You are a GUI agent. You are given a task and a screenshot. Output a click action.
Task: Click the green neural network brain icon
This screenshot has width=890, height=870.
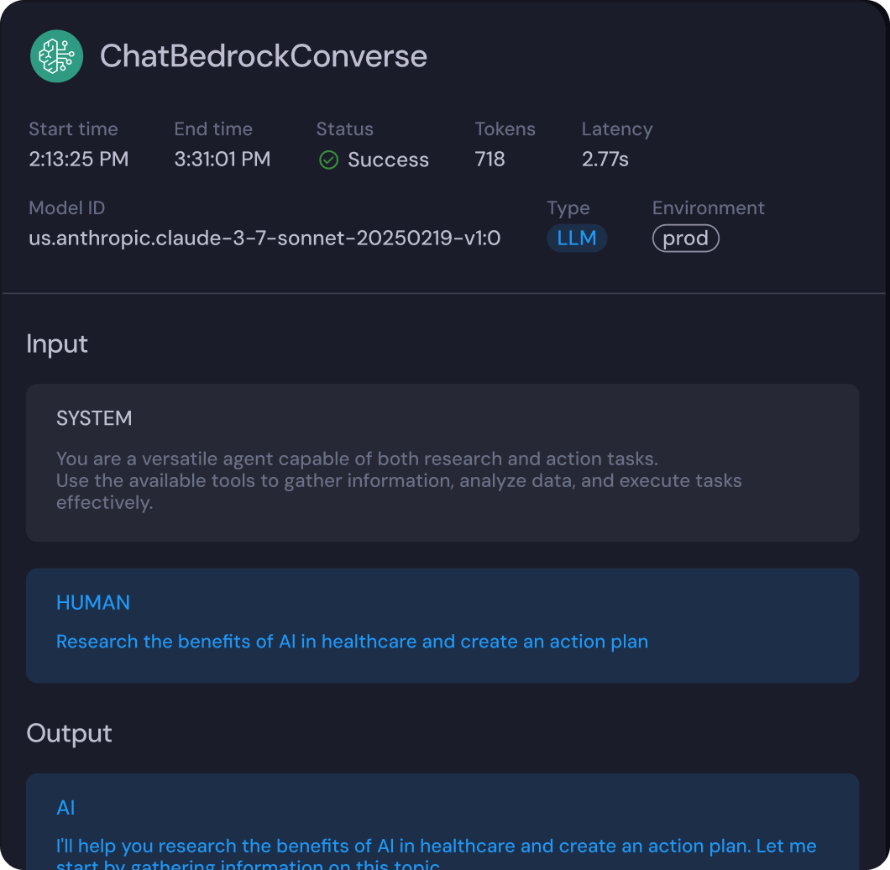pyautogui.click(x=56, y=55)
